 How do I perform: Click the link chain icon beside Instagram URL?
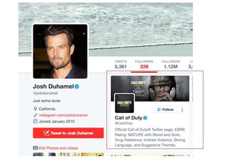point(35,115)
